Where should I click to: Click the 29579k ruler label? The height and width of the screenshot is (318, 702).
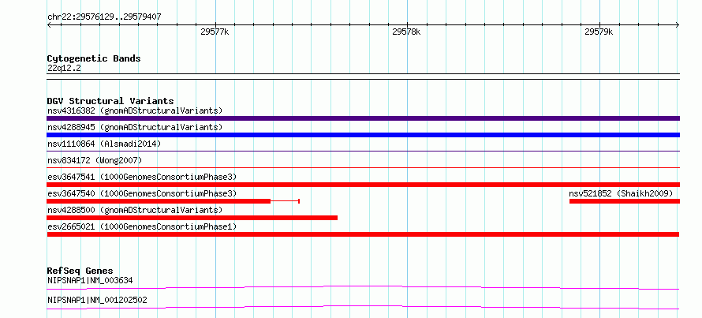[x=599, y=32]
